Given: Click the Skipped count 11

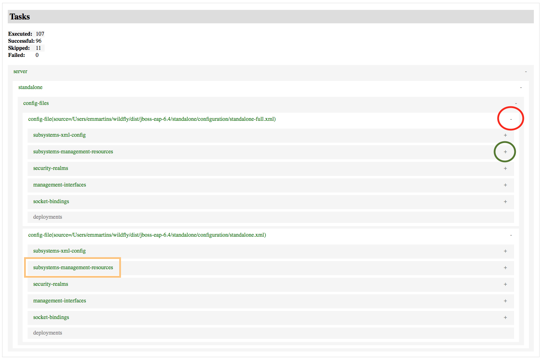Looking at the screenshot, I should pos(38,48).
